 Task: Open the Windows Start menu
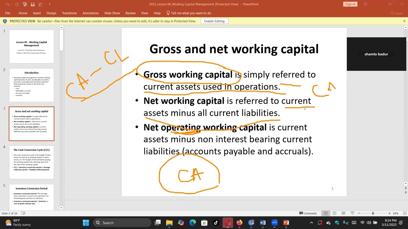click(86, 223)
